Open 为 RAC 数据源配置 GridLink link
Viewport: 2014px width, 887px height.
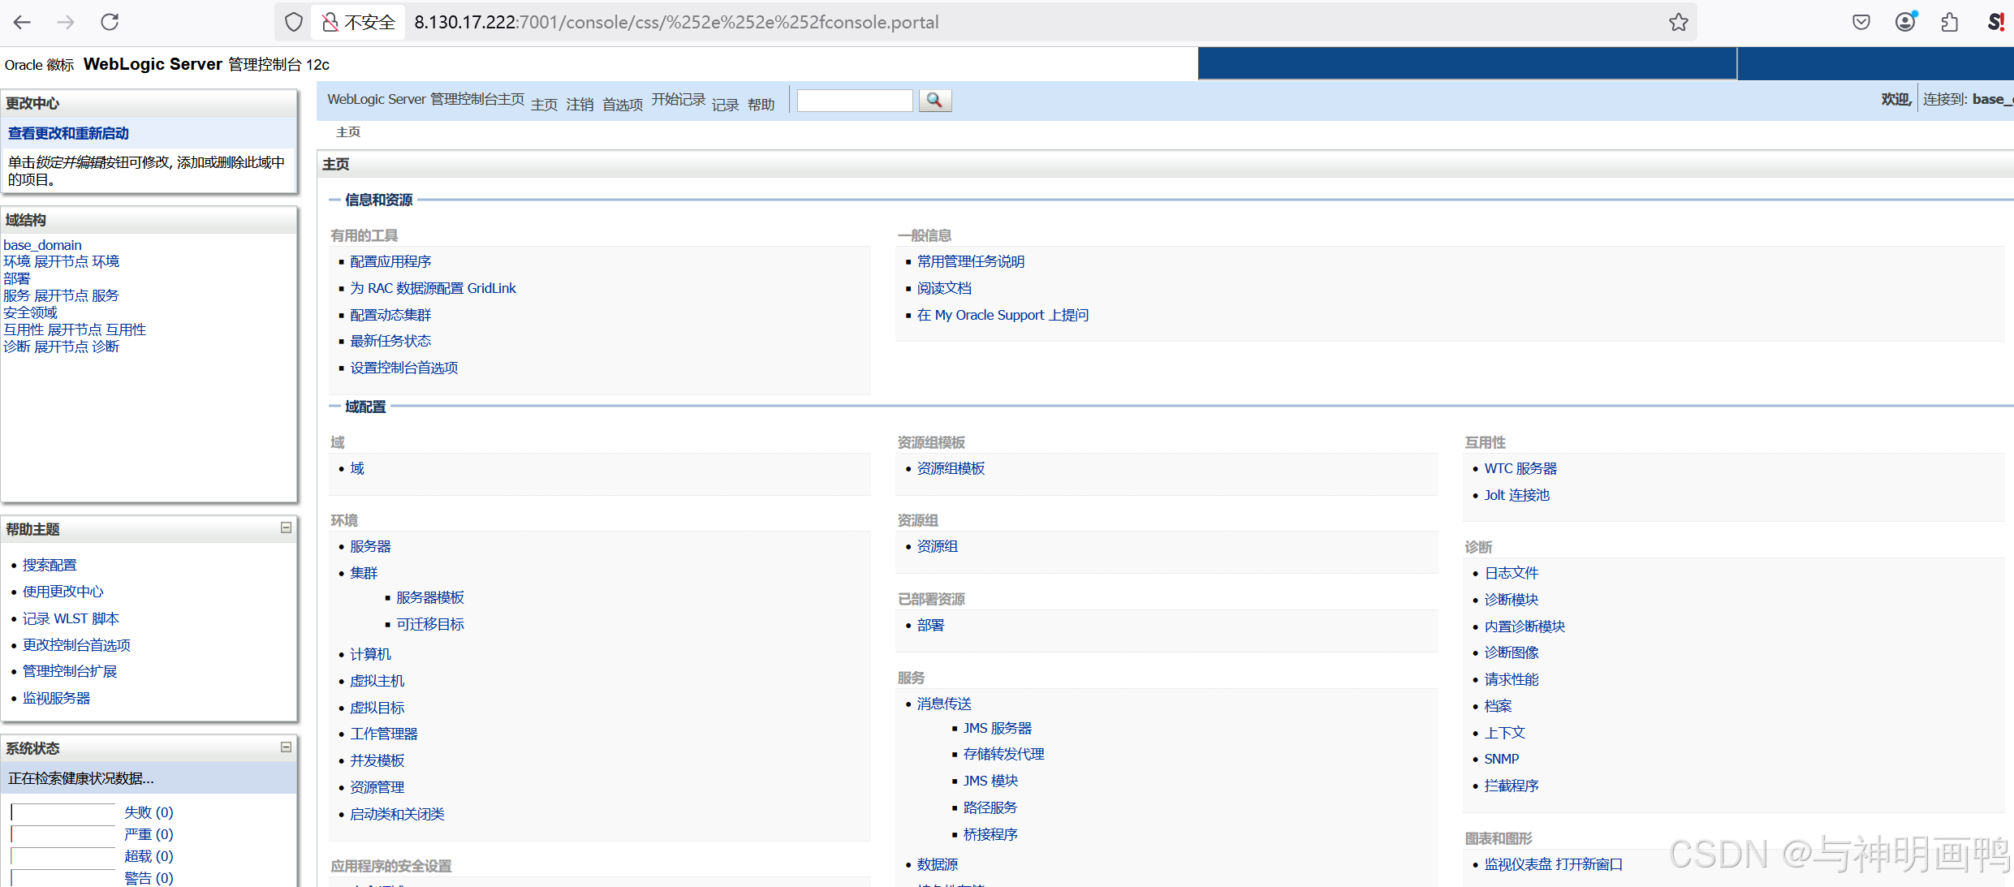click(x=433, y=288)
